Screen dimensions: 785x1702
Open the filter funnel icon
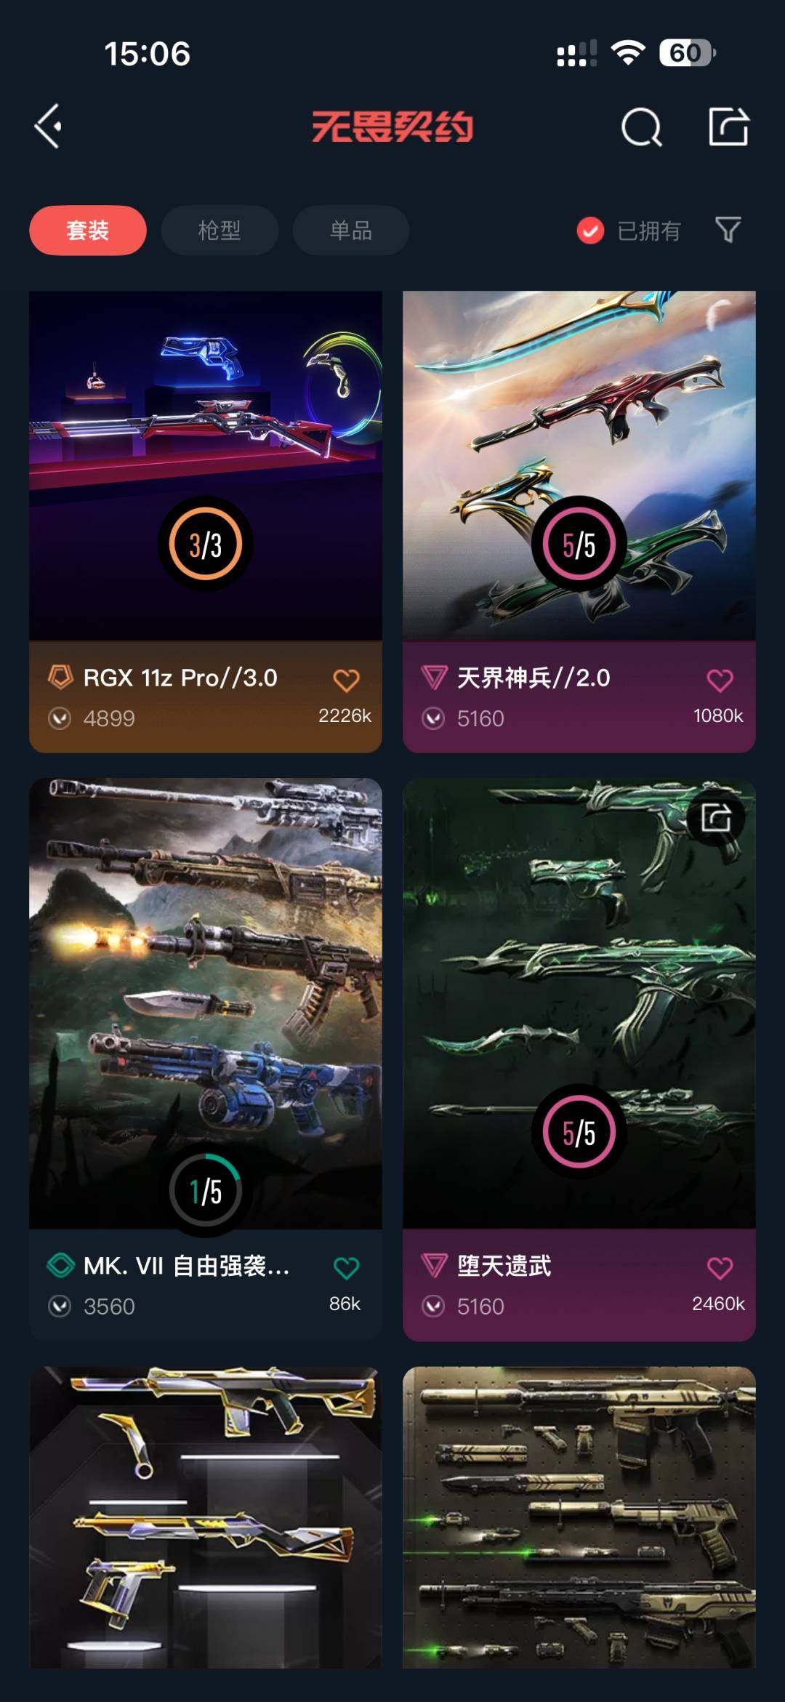728,230
